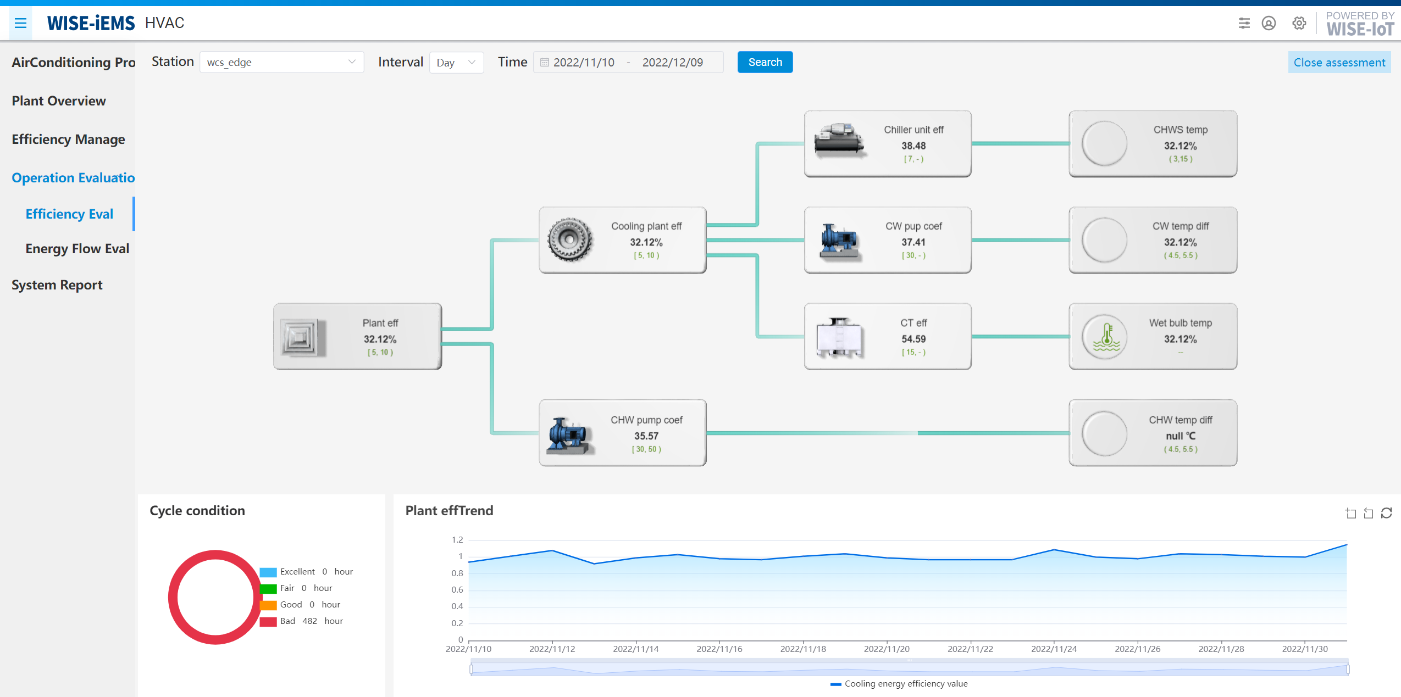Toggle the Good legend entry
Viewport: 1401px width, 697px height.
(x=300, y=605)
